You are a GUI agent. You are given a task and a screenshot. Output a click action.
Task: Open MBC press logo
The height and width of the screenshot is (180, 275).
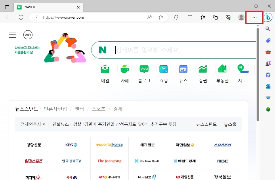[223, 161]
